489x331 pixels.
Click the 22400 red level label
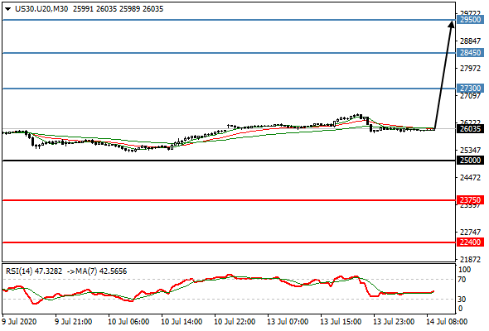[470, 242]
